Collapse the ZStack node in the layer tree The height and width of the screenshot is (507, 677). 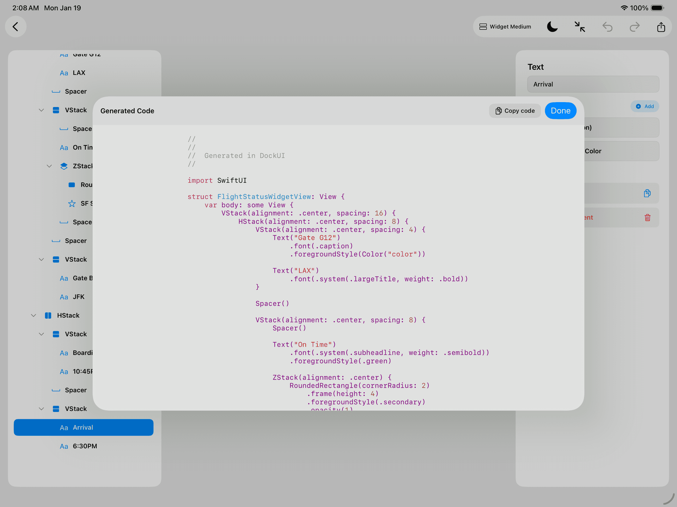click(49, 166)
